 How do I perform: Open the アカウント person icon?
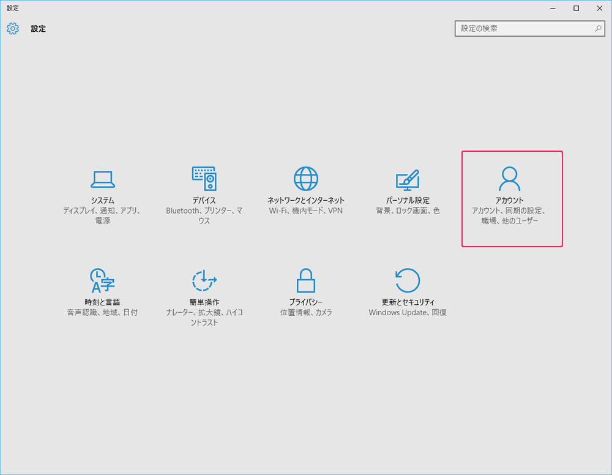tap(509, 179)
